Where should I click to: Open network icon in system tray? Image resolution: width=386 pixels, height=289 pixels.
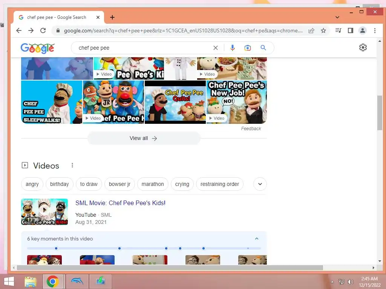341,281
